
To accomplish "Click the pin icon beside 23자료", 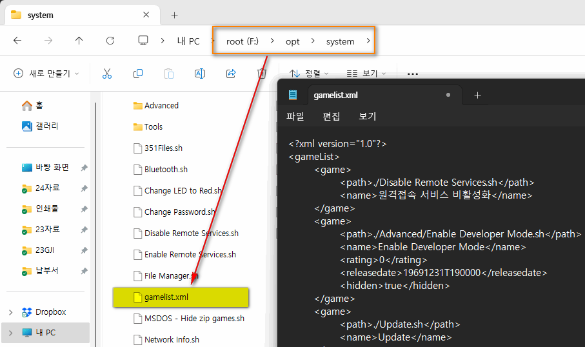I will 84,230.
